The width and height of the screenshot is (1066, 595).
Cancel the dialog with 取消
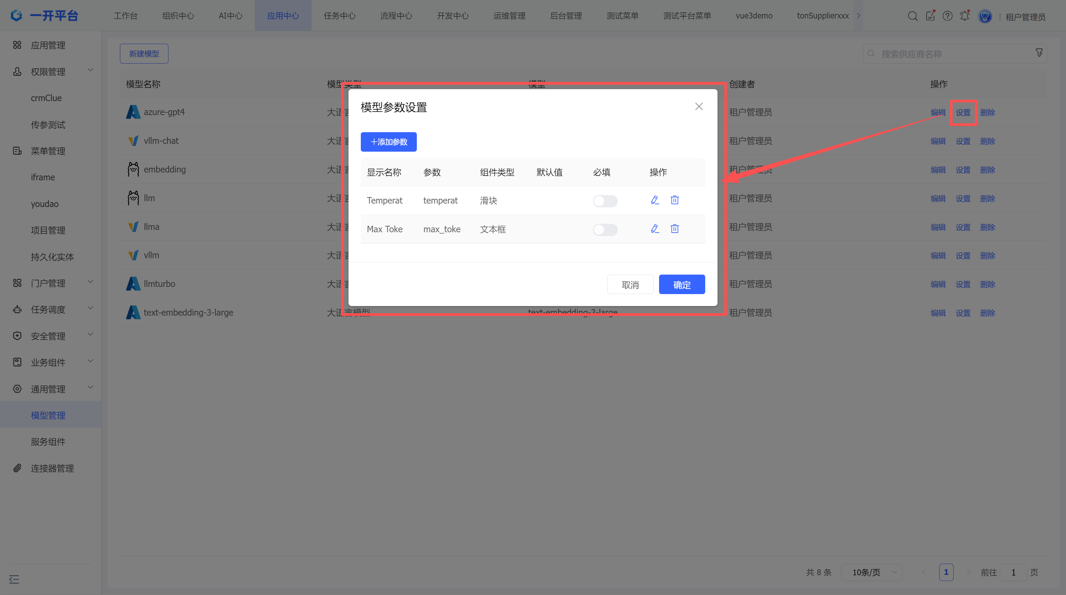click(630, 285)
